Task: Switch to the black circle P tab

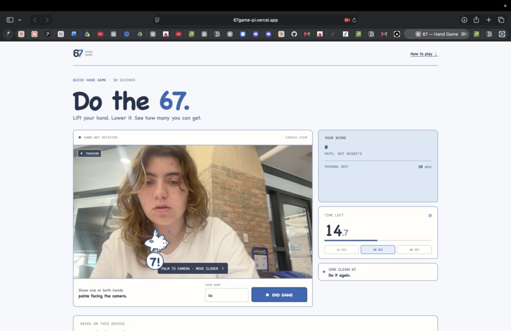Action: tap(48, 34)
